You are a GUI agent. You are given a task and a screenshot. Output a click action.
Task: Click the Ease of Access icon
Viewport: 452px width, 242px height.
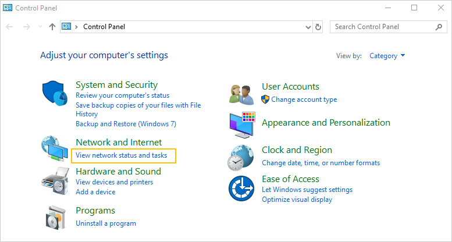tap(242, 189)
